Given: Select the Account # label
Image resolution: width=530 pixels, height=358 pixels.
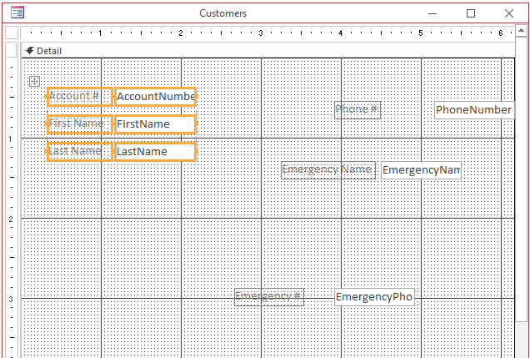Looking at the screenshot, I should click(80, 97).
